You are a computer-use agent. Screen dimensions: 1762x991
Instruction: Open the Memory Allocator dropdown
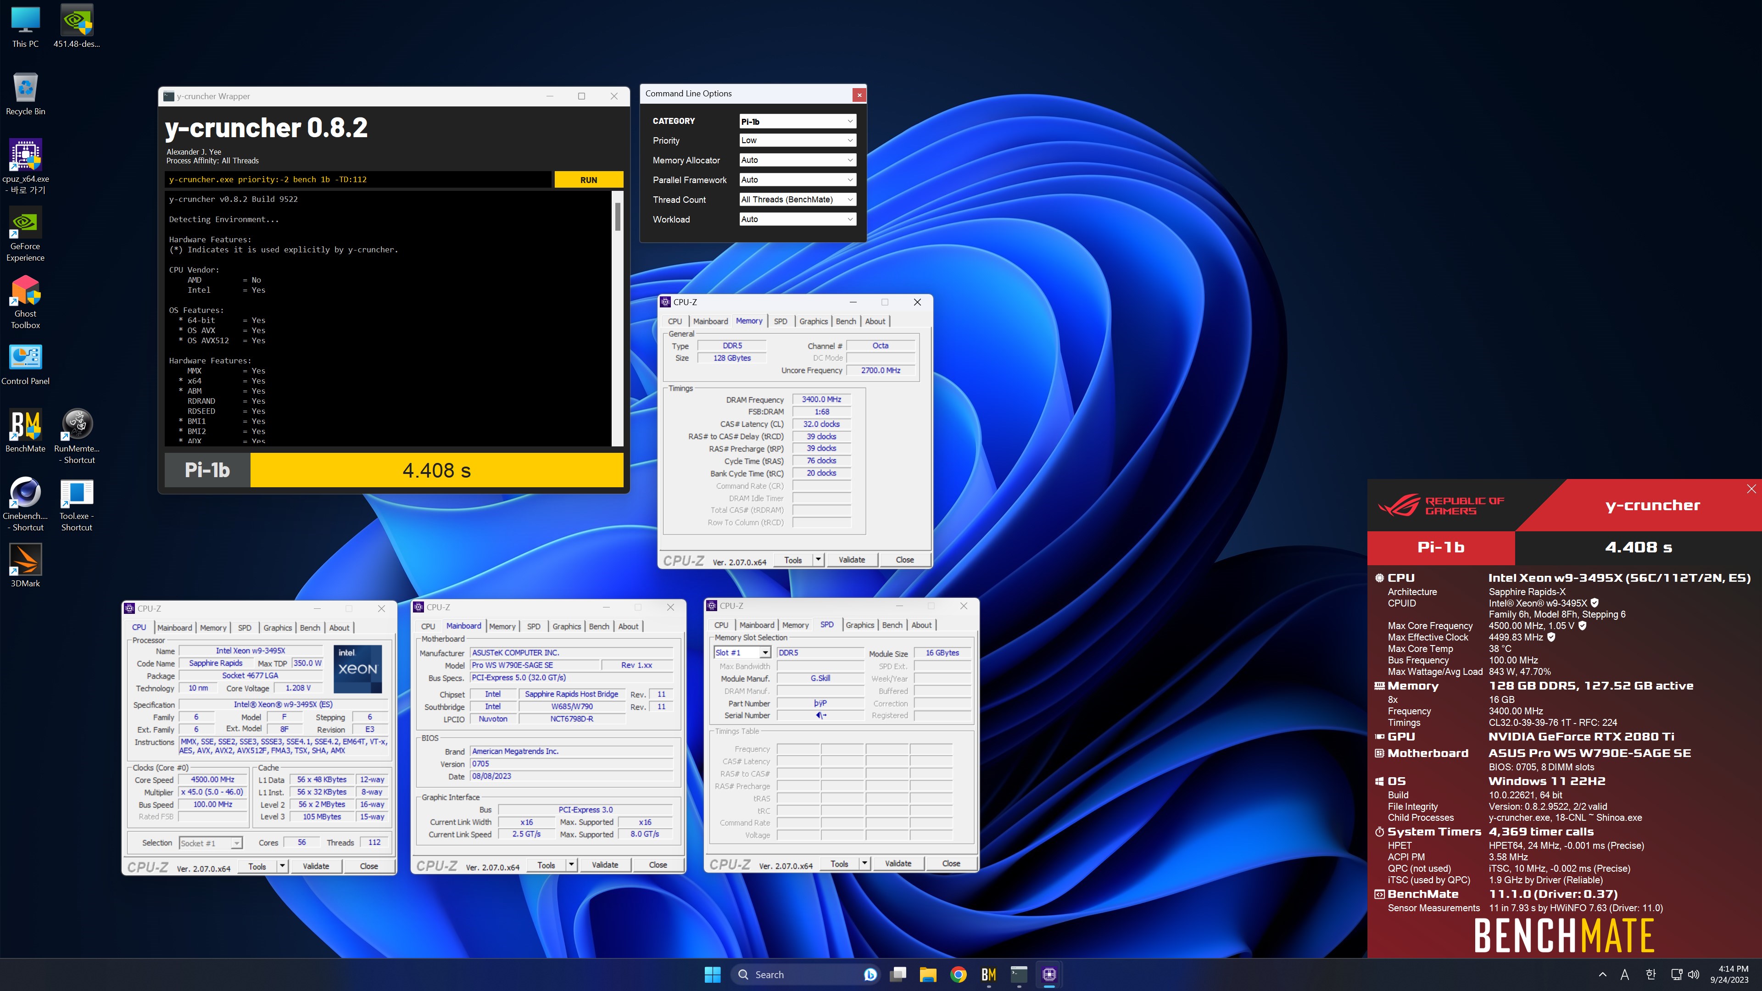[797, 160]
